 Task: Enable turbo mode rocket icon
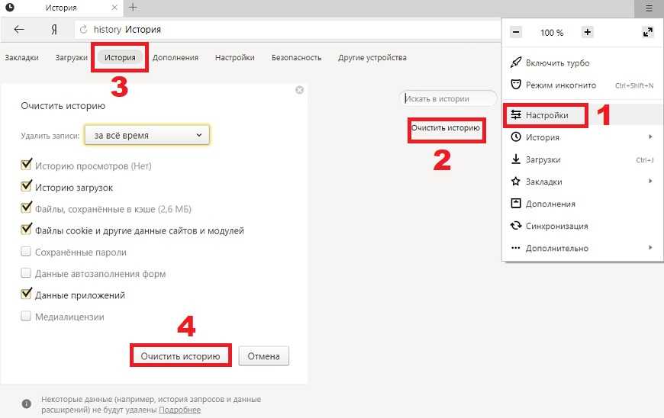[x=516, y=63]
